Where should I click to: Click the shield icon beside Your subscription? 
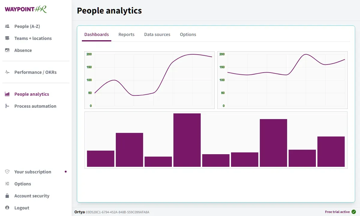click(7, 172)
